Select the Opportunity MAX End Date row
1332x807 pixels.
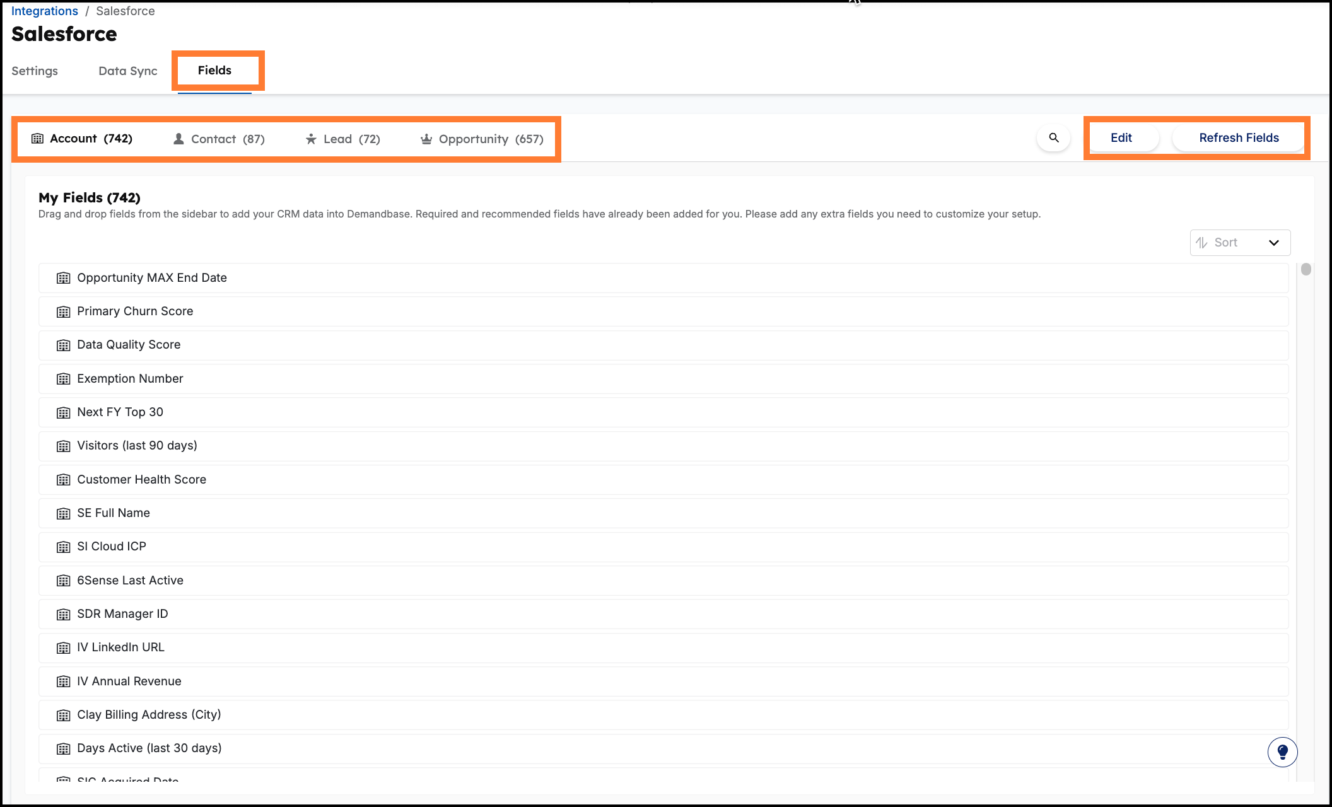coord(663,278)
